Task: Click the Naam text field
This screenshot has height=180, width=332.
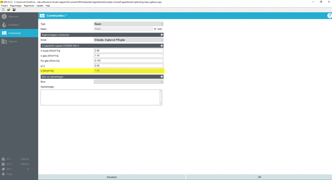Action: point(123,29)
